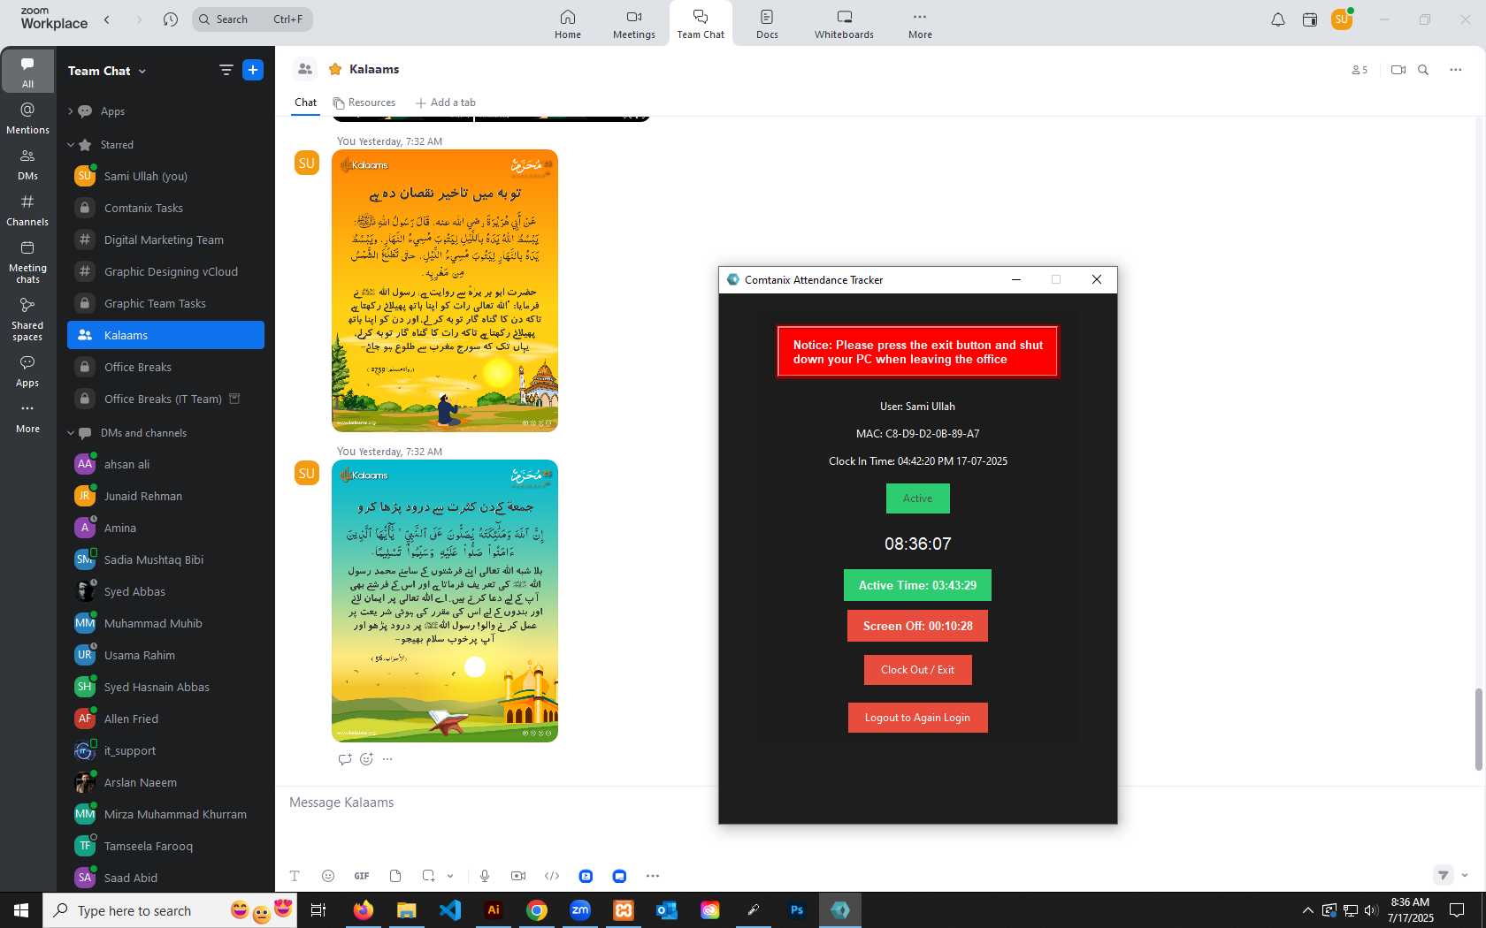Select DMs in the left sidebar
This screenshot has width=1486, height=928.
tap(27, 164)
